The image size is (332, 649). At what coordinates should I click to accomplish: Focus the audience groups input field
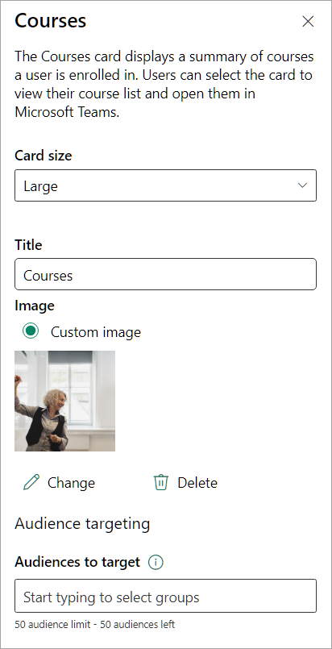pos(165,596)
